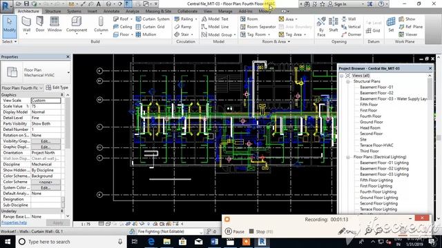Viewport: 442px width, 248px height.
Task: Open the work plane Viewer
Action: pyautogui.click(x=408, y=34)
